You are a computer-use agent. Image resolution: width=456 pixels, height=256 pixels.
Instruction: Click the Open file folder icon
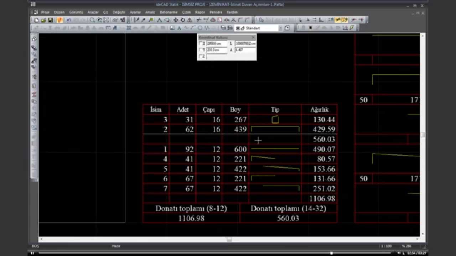(x=43, y=20)
